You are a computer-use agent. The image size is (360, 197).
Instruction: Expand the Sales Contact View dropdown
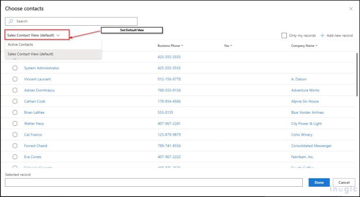coord(37,35)
